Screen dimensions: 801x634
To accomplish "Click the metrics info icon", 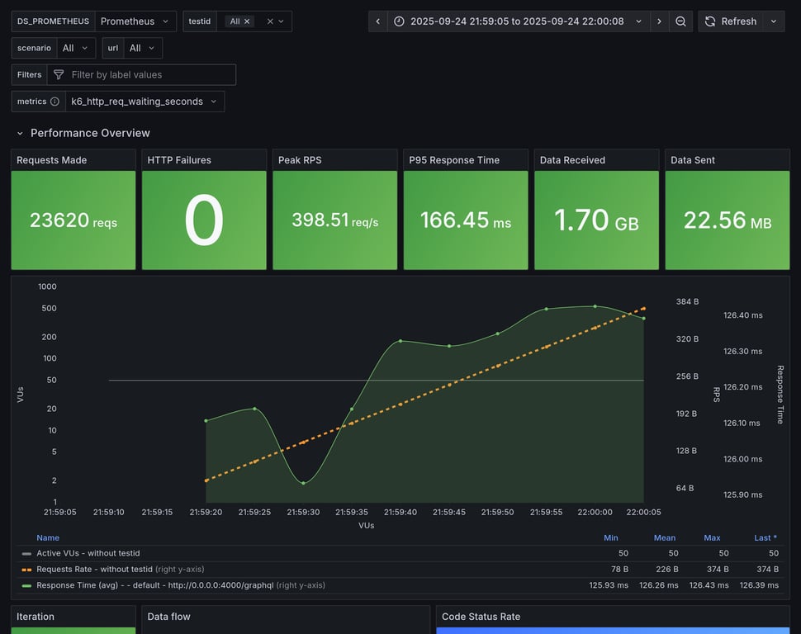I will [x=55, y=102].
